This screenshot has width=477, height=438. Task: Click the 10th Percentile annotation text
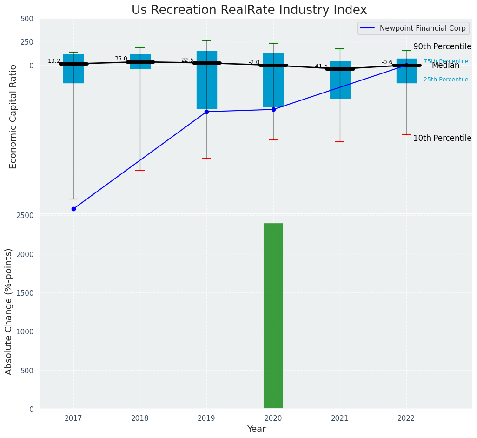[442, 138]
